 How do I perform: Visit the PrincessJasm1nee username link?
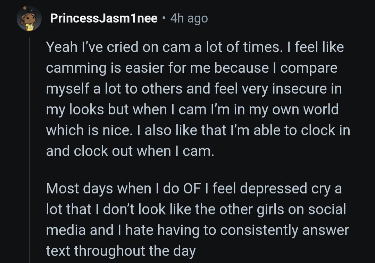104,18
